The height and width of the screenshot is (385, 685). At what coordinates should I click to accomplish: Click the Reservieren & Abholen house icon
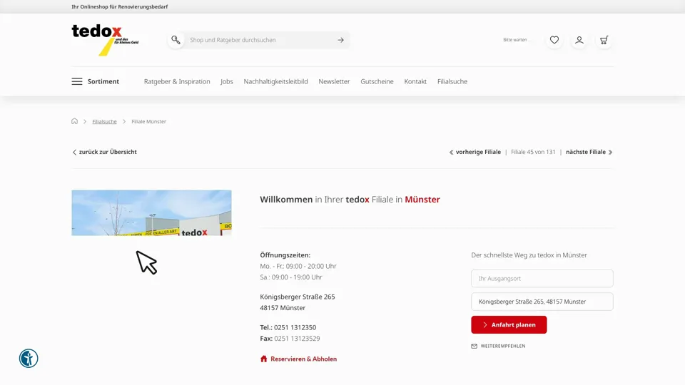[263, 359]
